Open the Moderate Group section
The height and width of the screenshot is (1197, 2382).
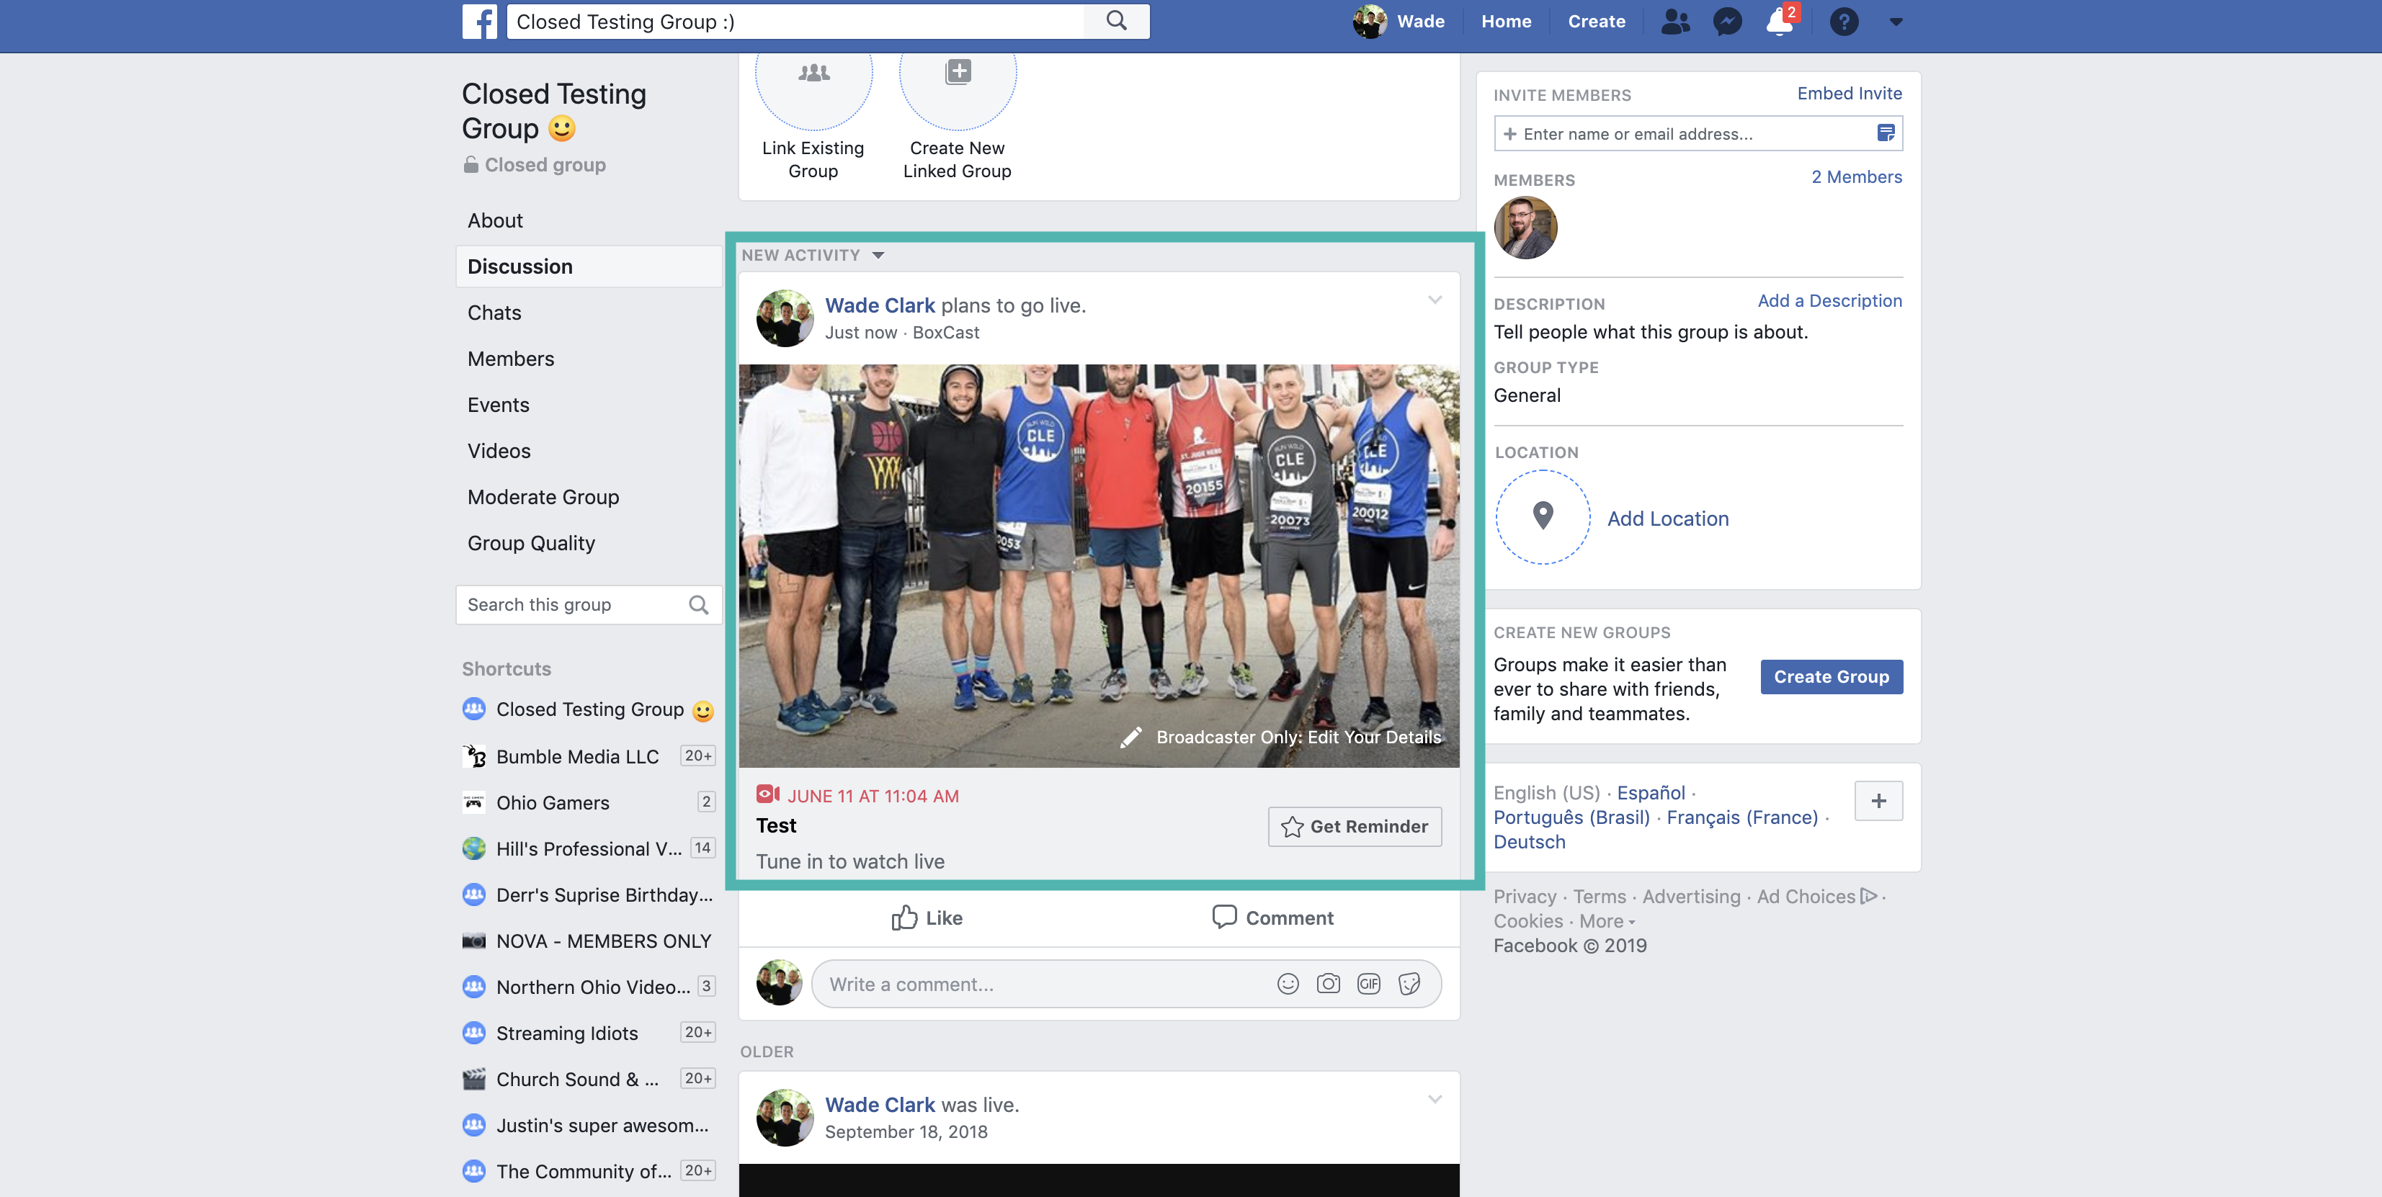pos(543,497)
